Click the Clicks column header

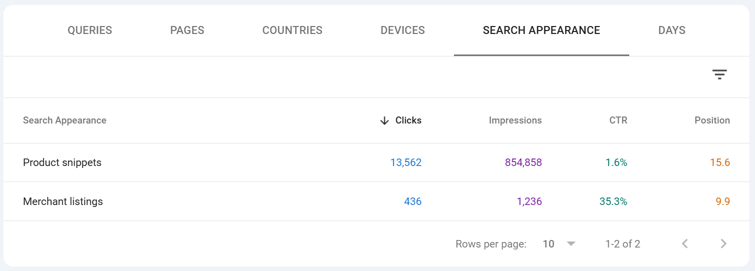coord(408,120)
